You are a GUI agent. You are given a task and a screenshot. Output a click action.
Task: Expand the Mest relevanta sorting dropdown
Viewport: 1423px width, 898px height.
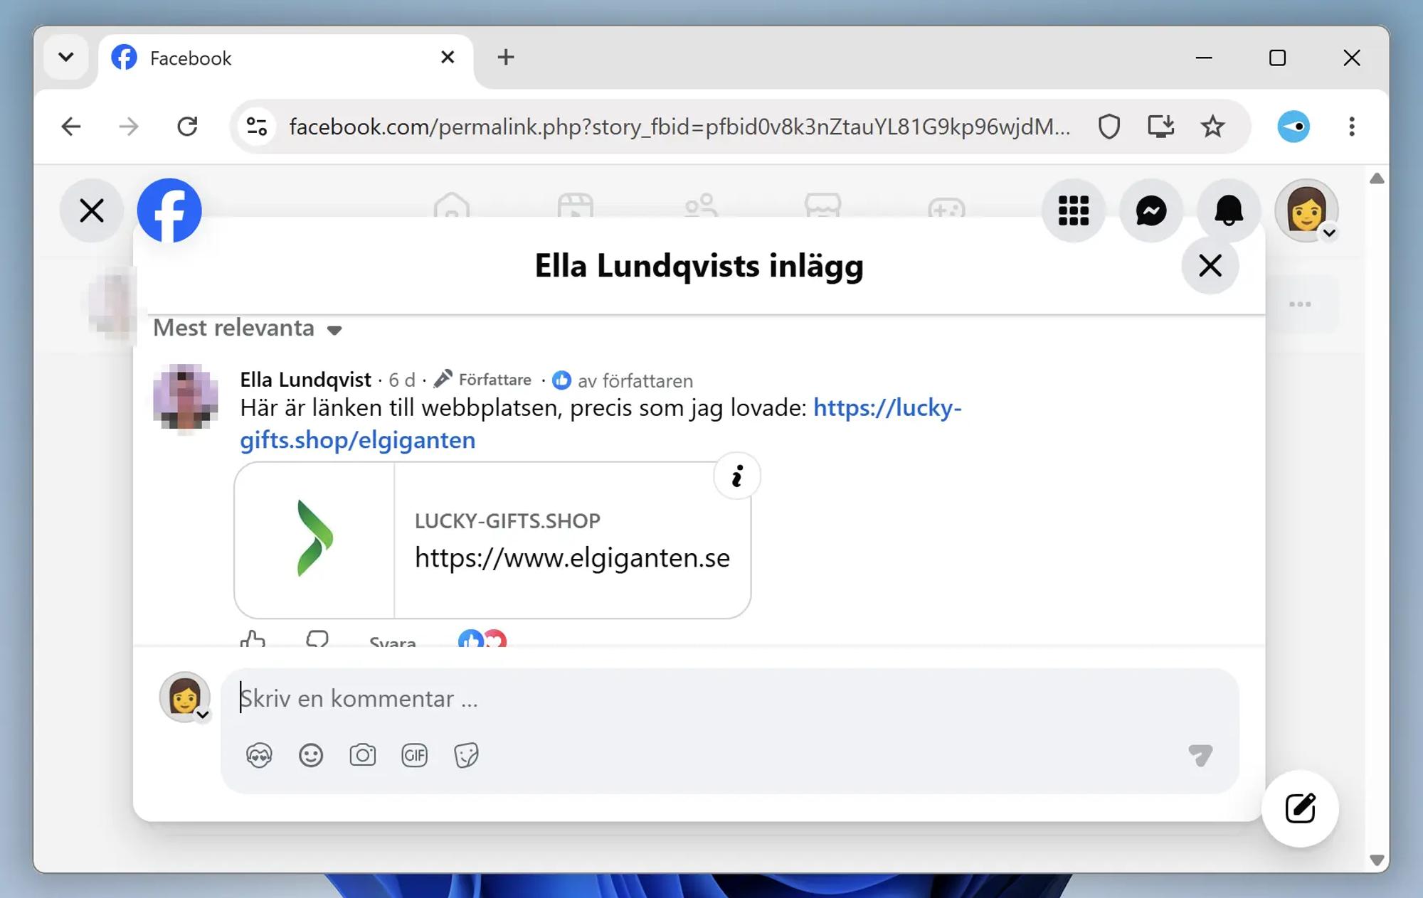pyautogui.click(x=248, y=328)
